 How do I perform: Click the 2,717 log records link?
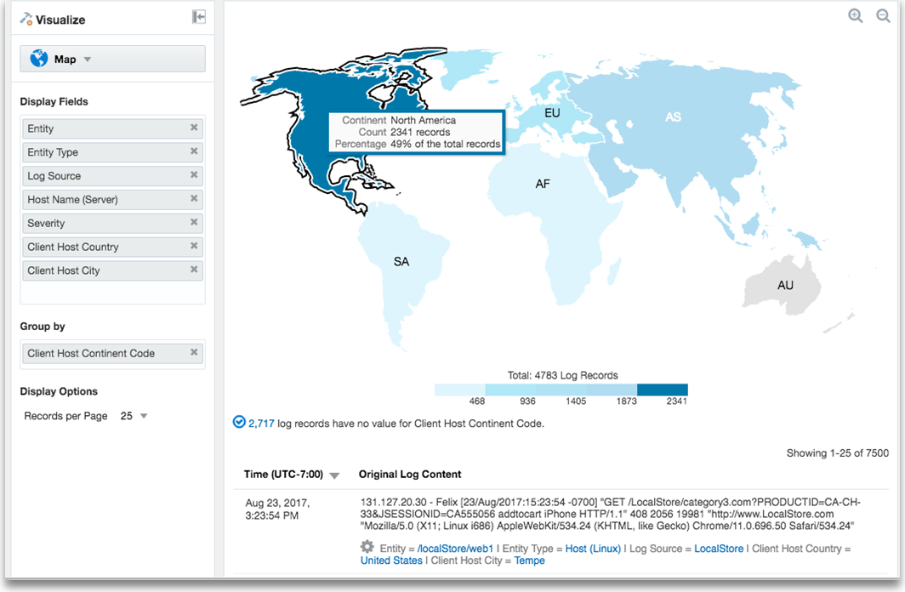tap(261, 423)
